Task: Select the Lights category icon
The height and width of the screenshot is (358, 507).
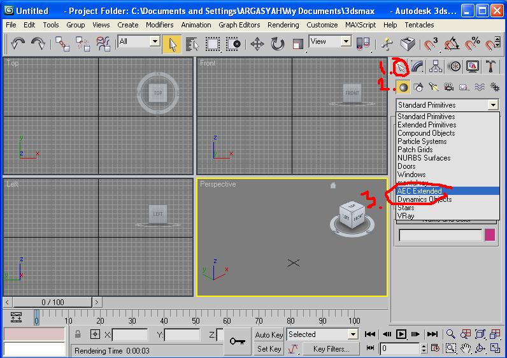Action: (x=434, y=87)
